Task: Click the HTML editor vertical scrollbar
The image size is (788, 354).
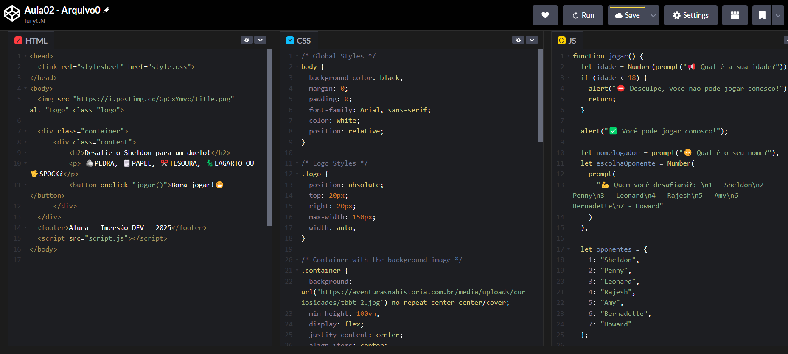Action: (269, 138)
